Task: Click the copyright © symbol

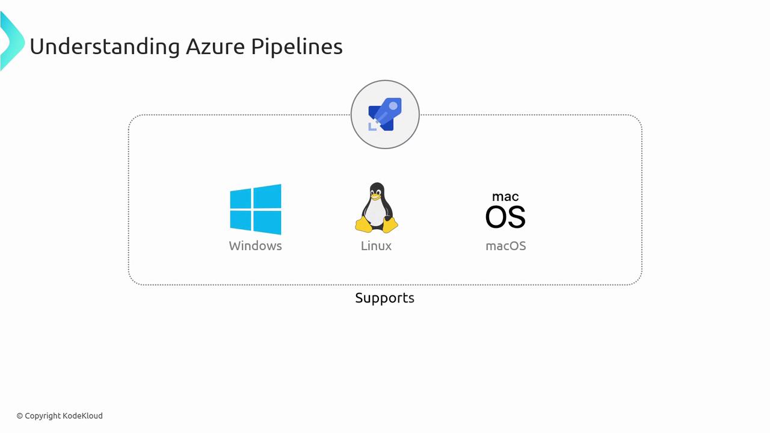Action: pos(20,416)
